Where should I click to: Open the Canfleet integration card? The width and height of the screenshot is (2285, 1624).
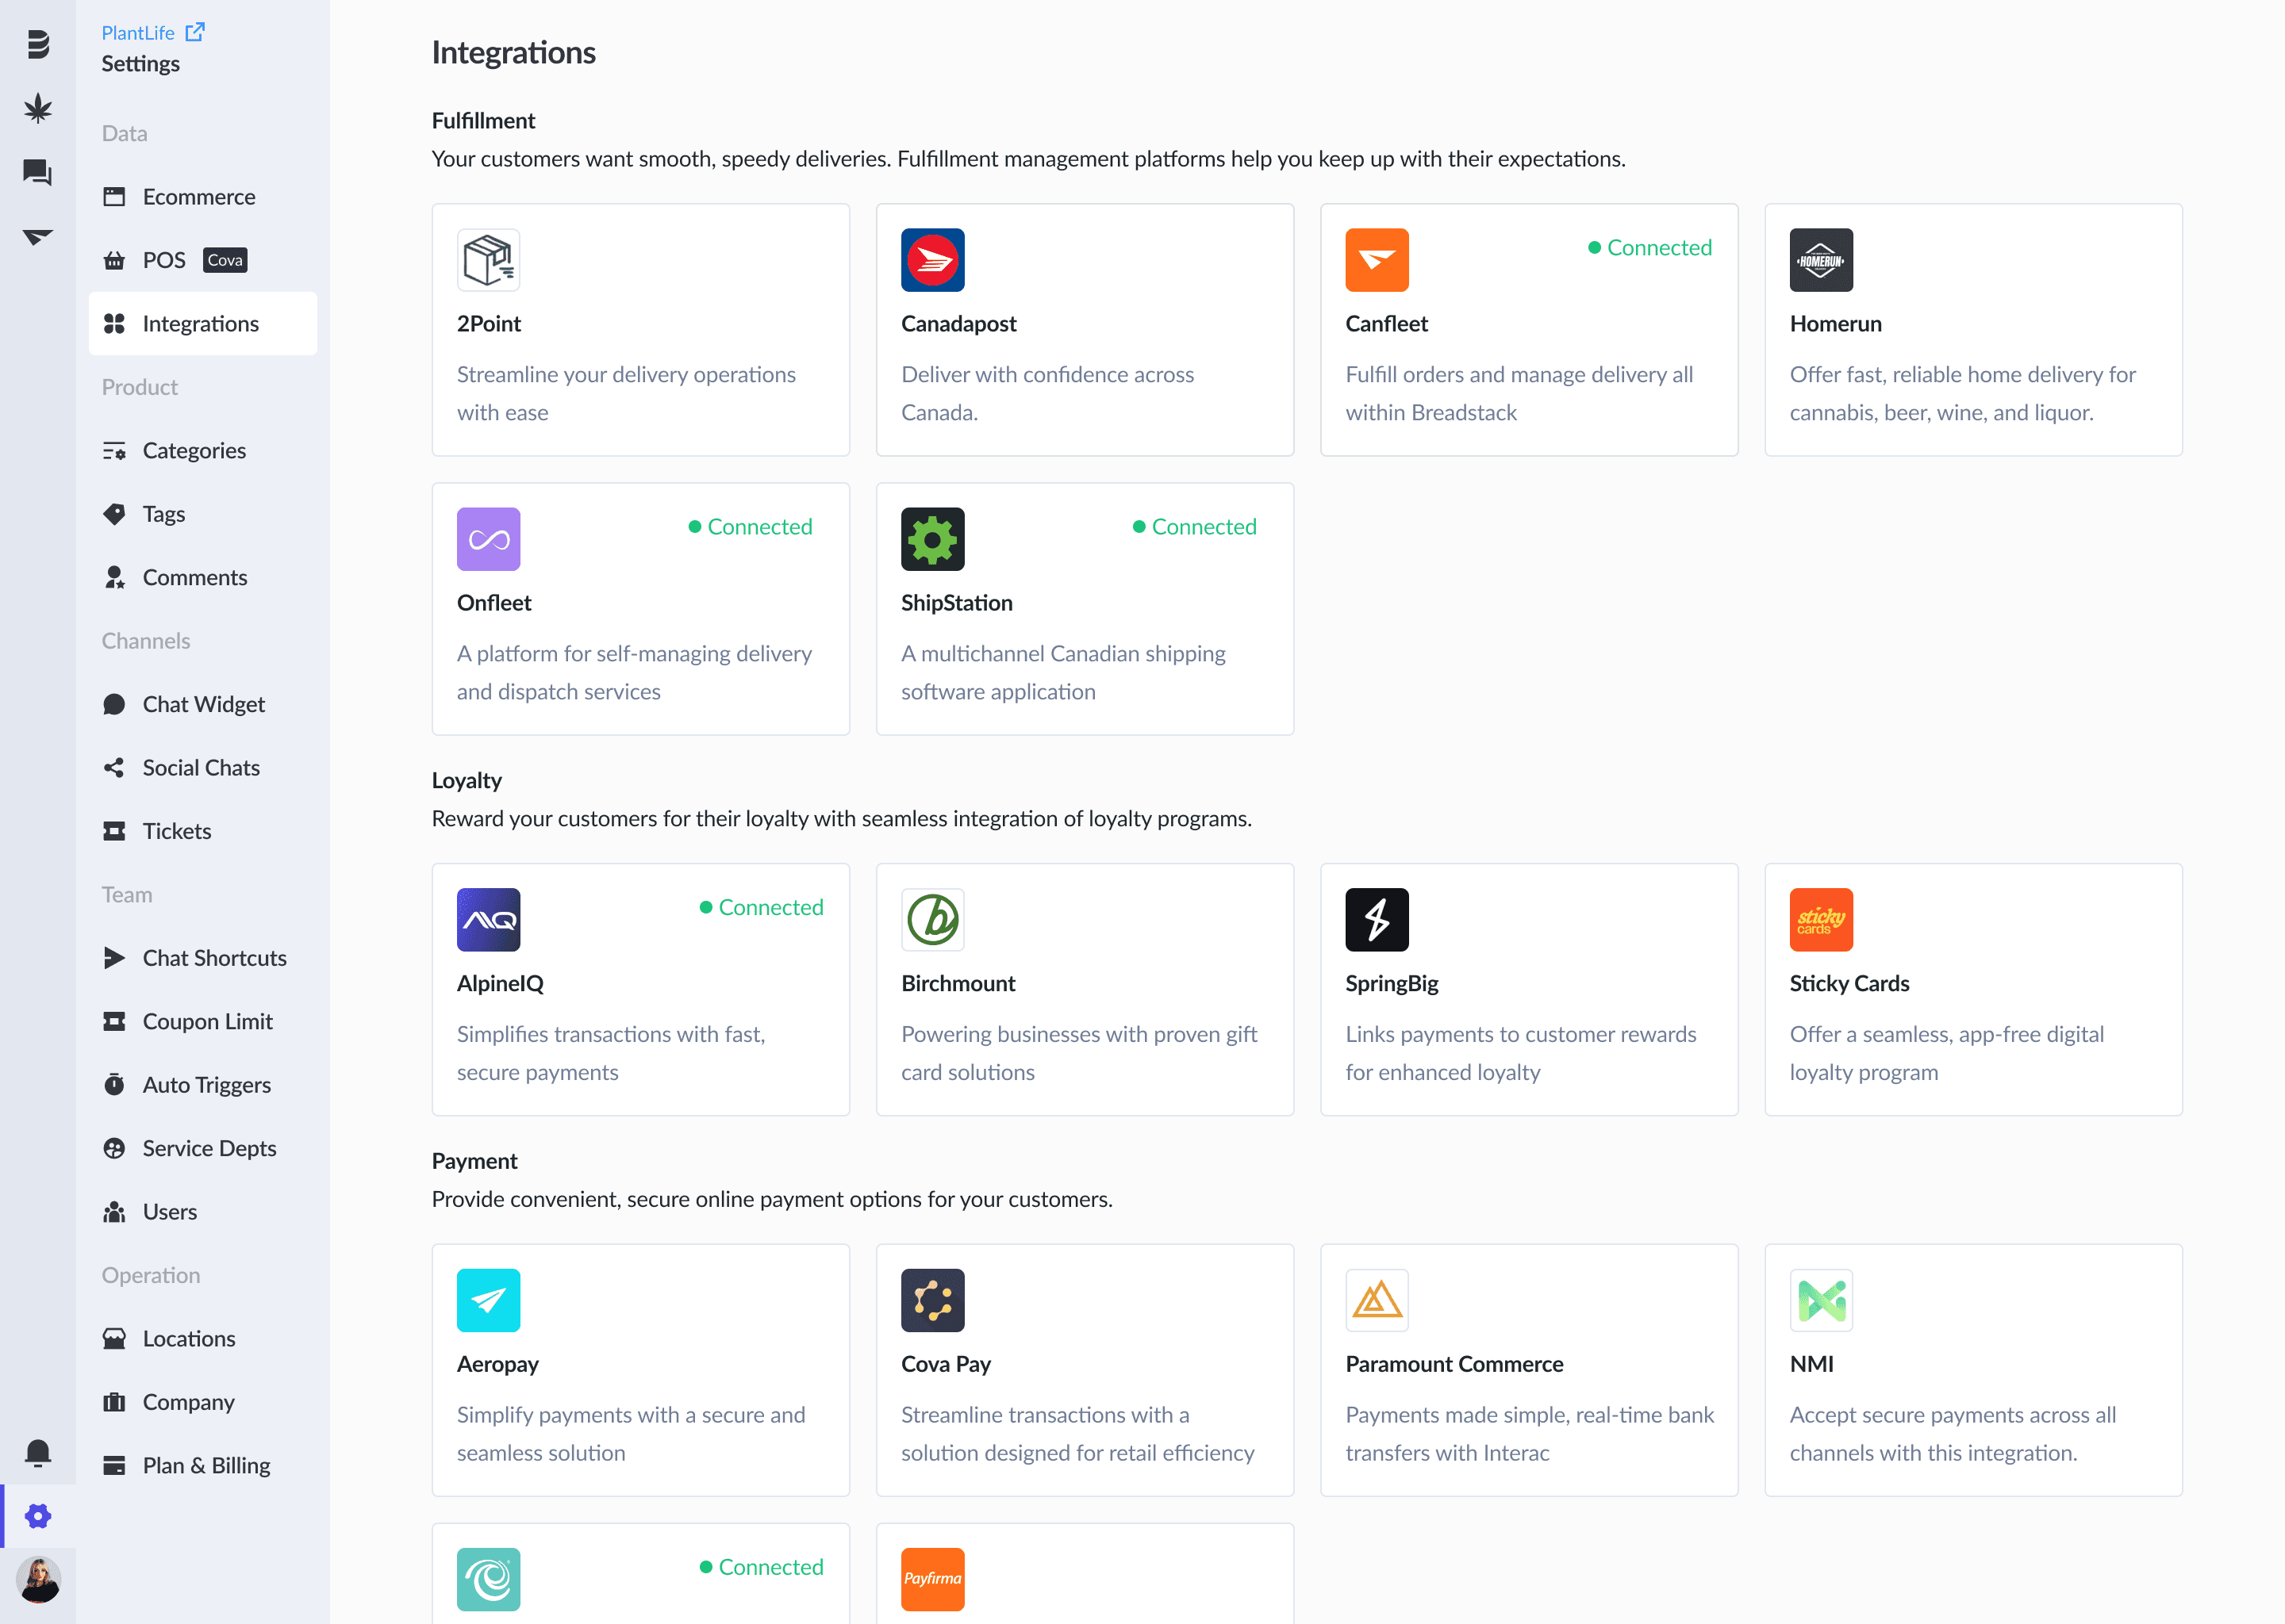[1527, 330]
